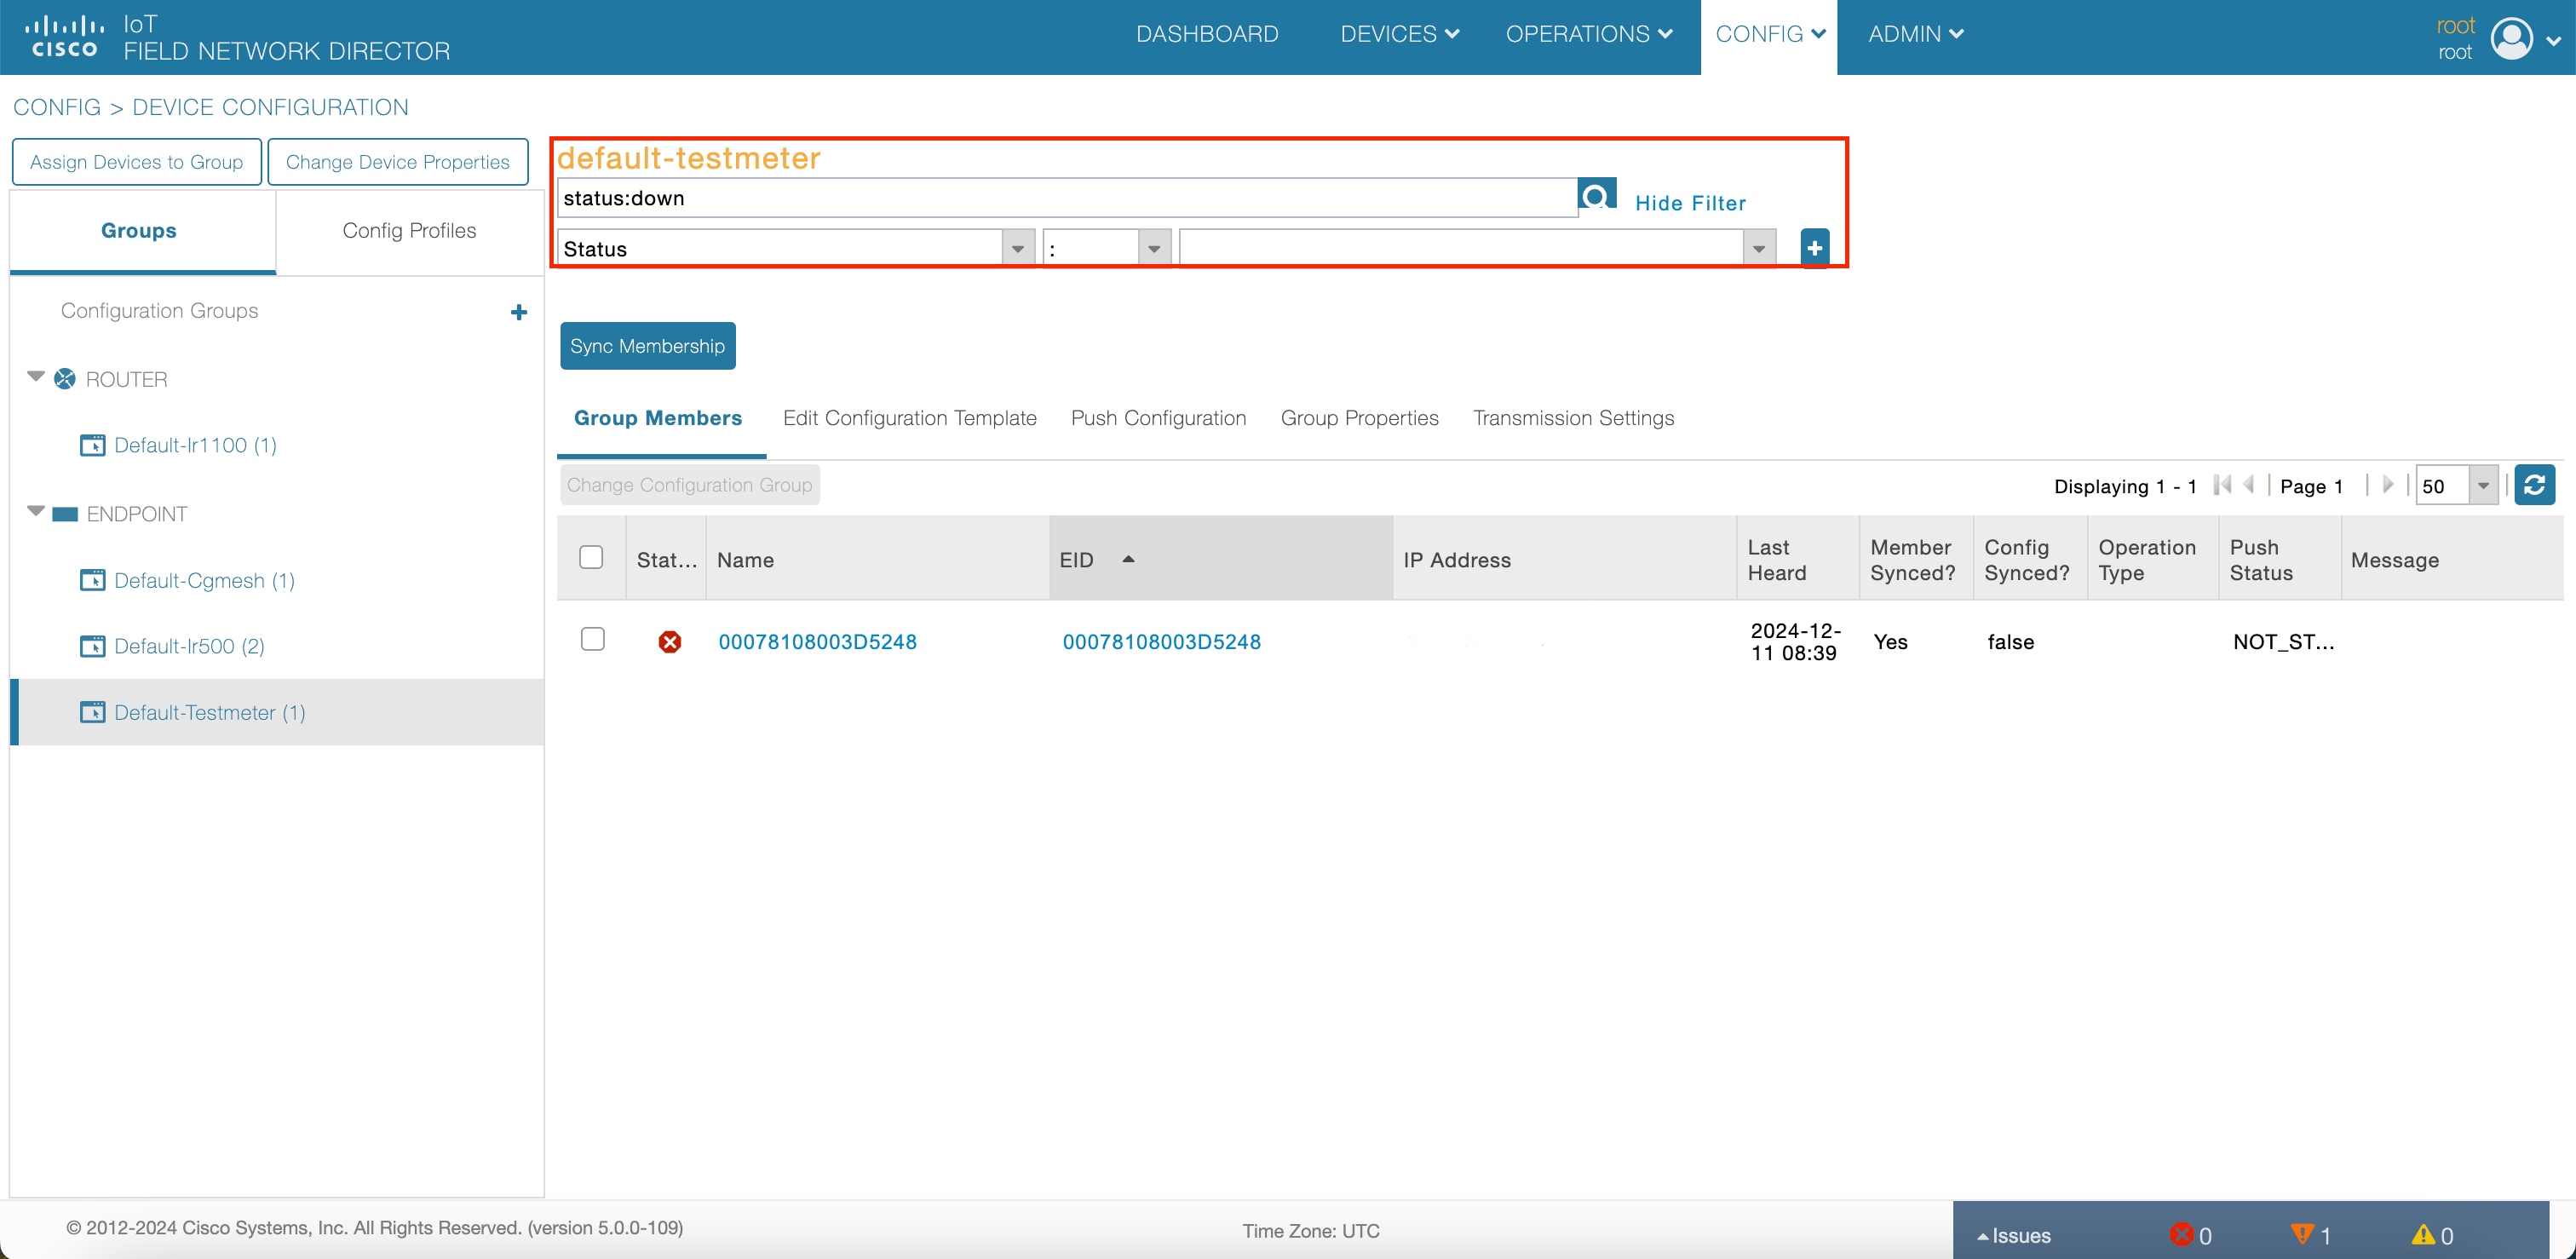Image resolution: width=2576 pixels, height=1259 pixels.
Task: Select Group Members tab
Action: click(x=658, y=418)
